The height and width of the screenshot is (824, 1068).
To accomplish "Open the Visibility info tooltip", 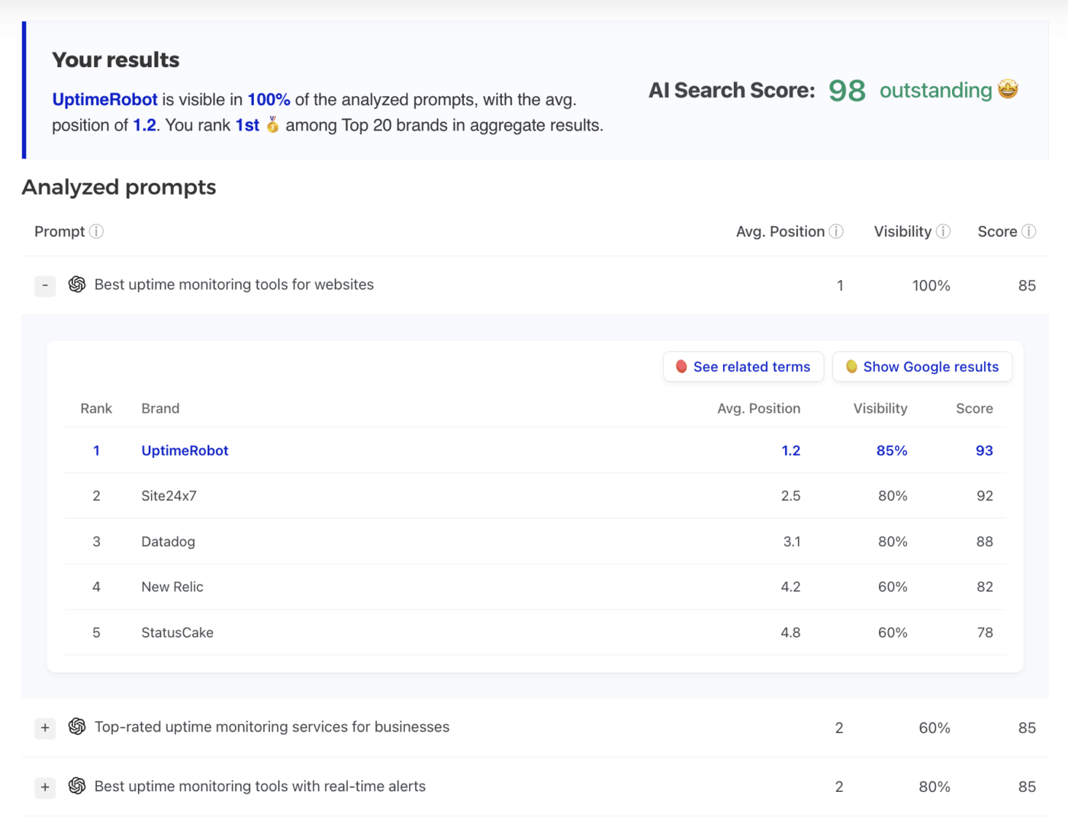I will coord(944,231).
